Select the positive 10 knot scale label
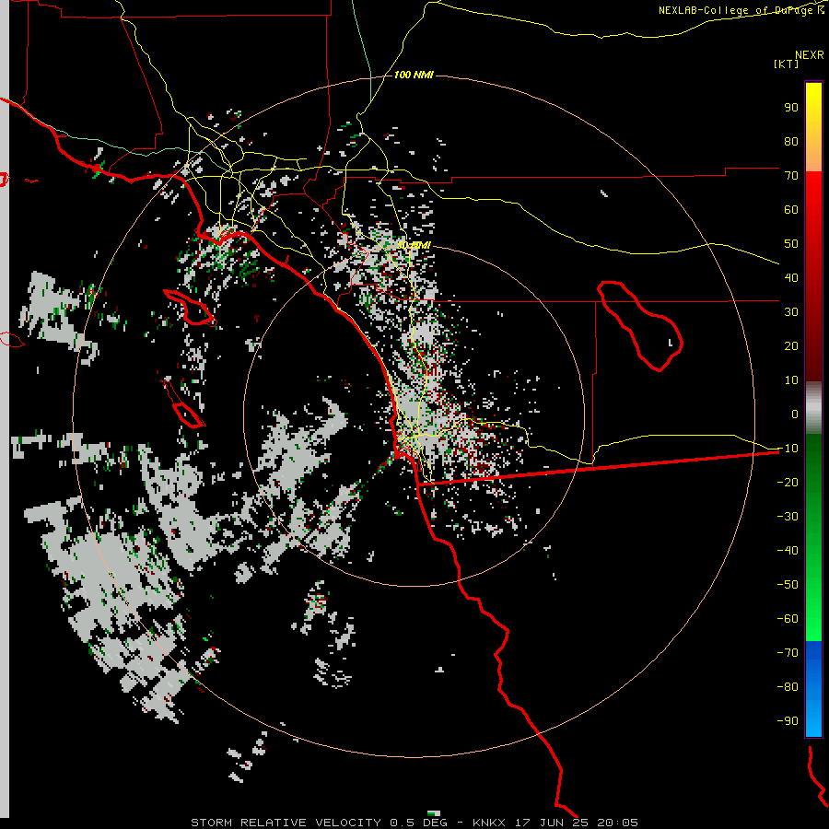 (x=791, y=380)
